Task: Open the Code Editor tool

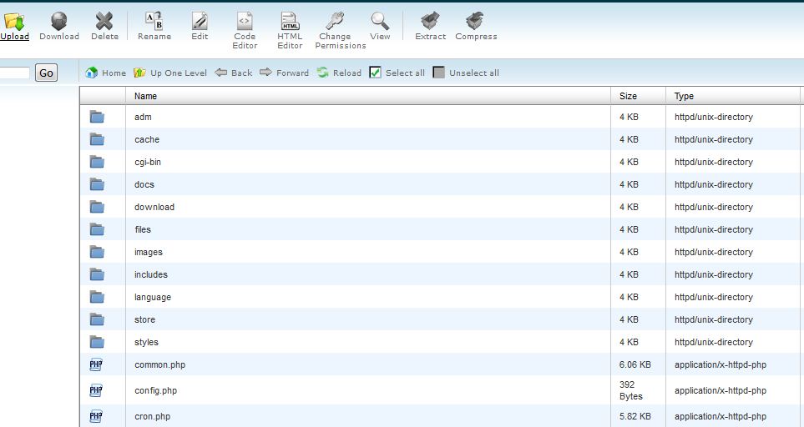Action: [245, 21]
